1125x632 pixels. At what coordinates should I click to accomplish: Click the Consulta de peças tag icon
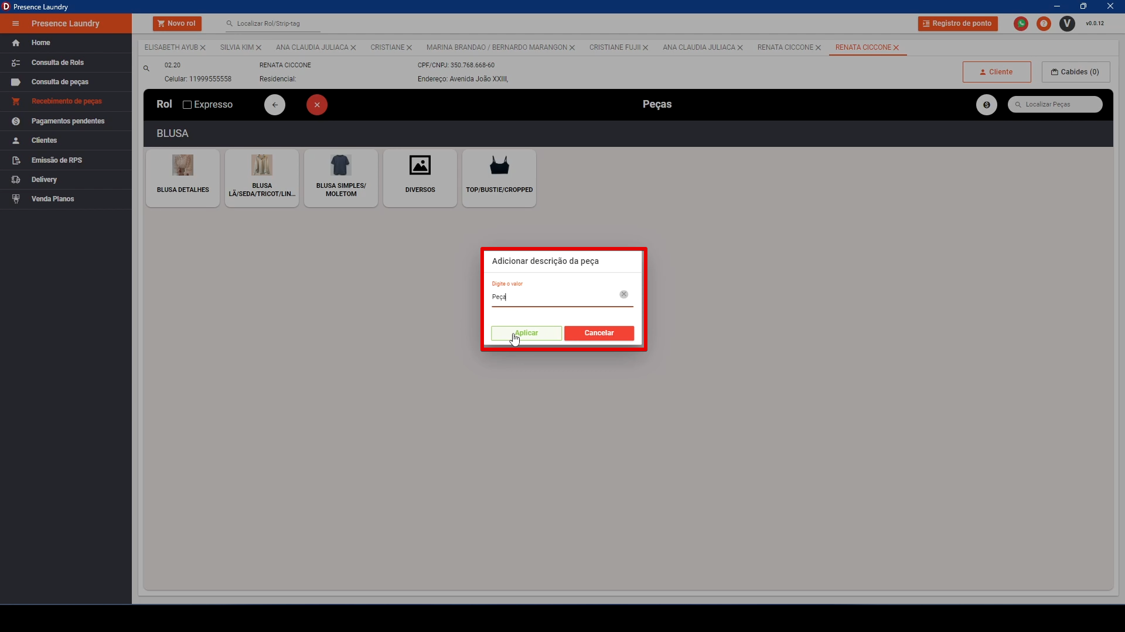pyautogui.click(x=16, y=82)
